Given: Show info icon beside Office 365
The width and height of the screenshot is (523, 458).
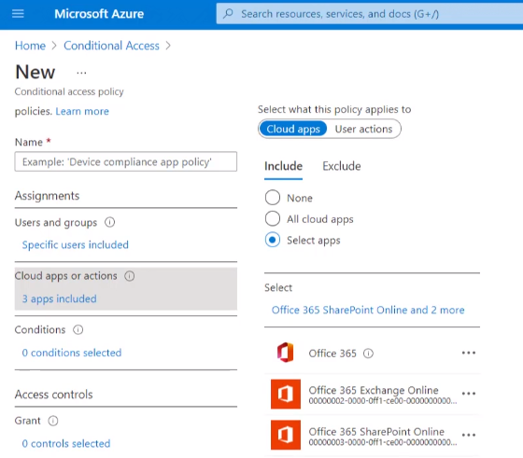Looking at the screenshot, I should (x=368, y=354).
